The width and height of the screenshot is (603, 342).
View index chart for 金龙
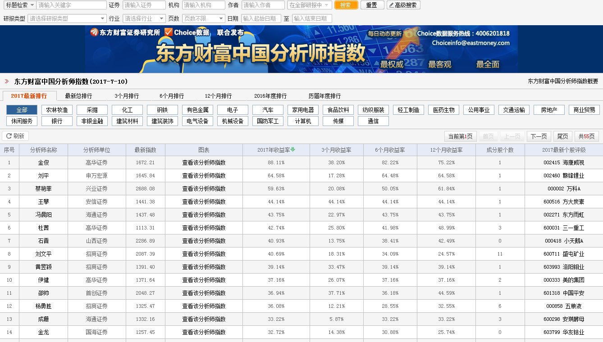point(204,332)
